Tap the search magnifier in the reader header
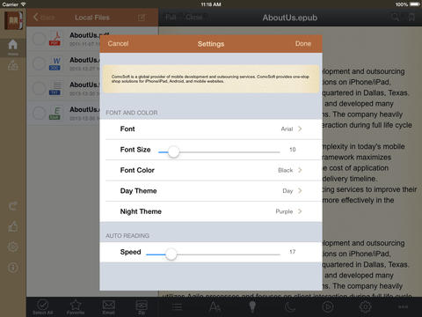422x317 pixels. tap(395, 17)
